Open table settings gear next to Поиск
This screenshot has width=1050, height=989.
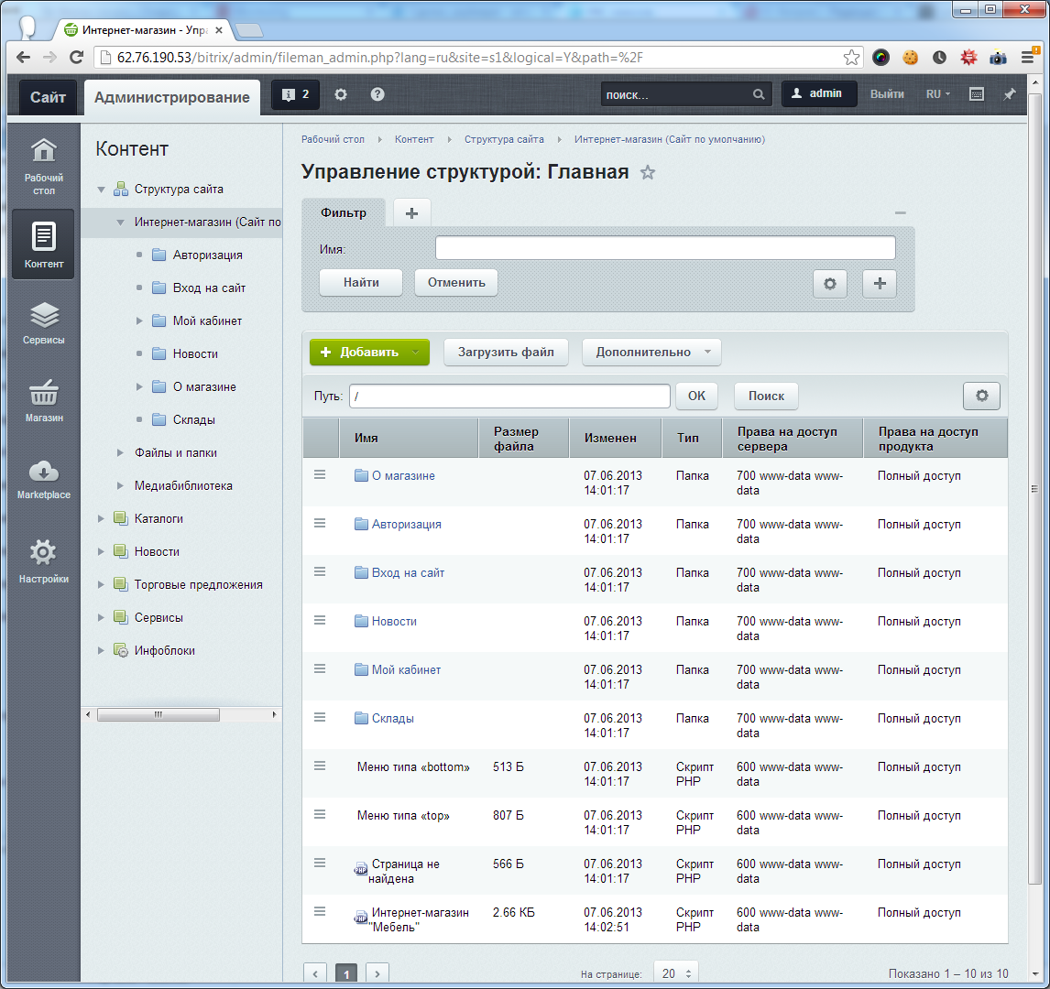981,396
